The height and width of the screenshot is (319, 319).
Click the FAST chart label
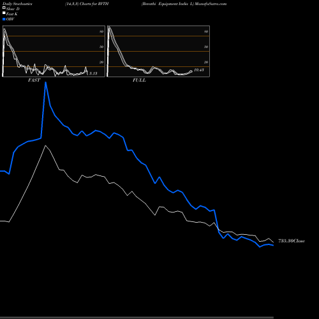coord(34,80)
